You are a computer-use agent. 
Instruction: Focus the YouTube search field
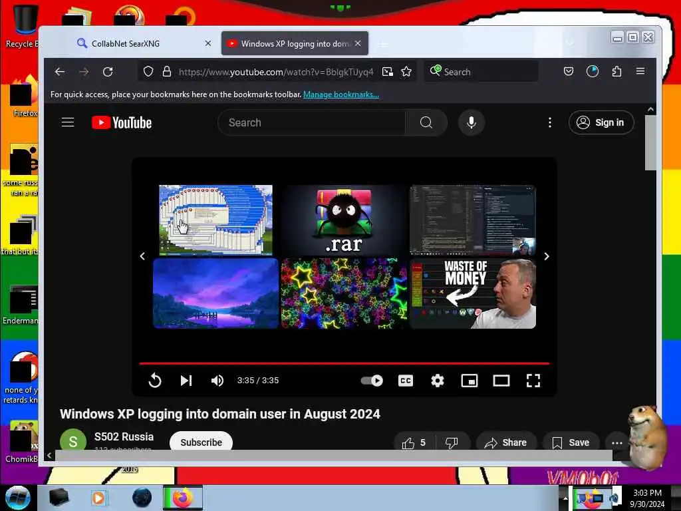311,122
